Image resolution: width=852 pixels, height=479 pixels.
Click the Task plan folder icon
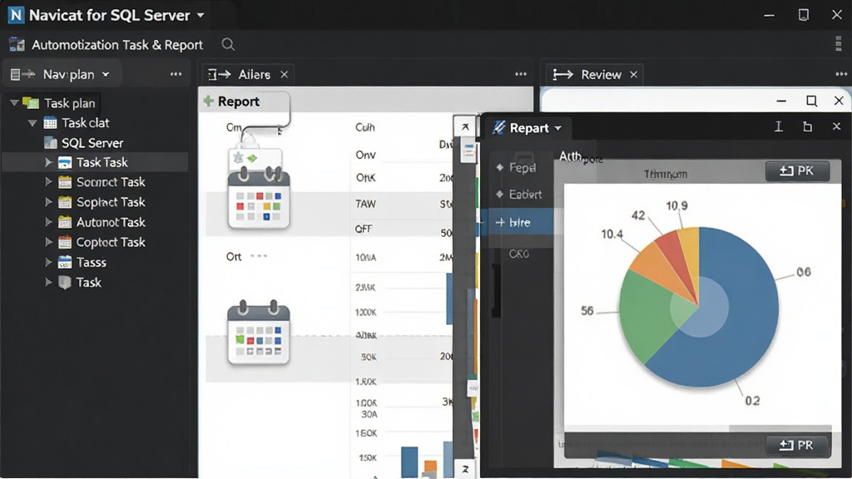(32, 102)
